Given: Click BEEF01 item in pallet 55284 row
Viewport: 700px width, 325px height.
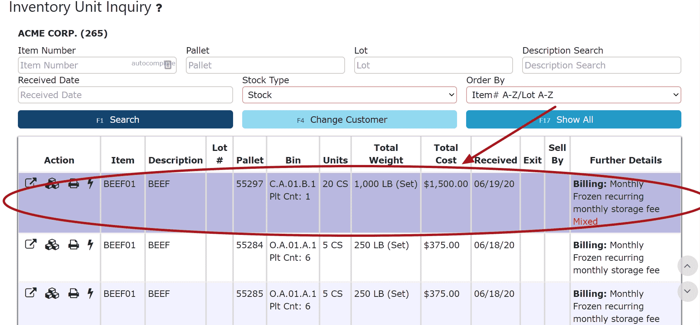Looking at the screenshot, I should click(x=119, y=245).
